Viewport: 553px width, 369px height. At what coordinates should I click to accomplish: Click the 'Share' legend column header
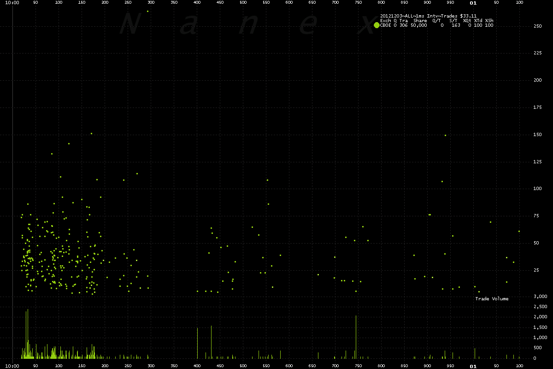420,21
